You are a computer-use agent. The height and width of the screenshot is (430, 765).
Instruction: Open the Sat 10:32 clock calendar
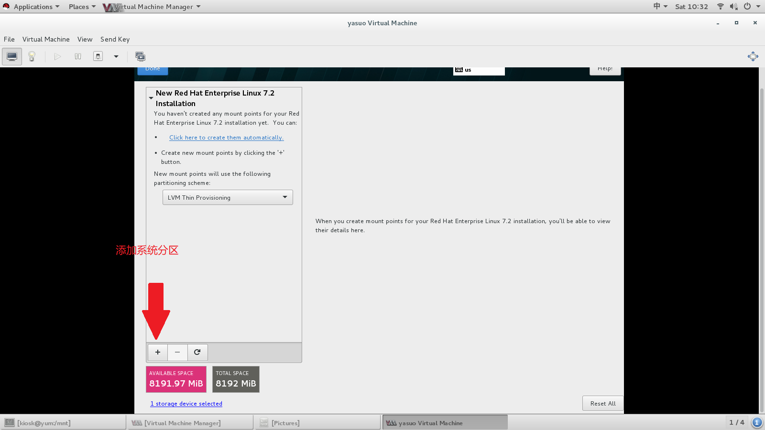point(691,7)
